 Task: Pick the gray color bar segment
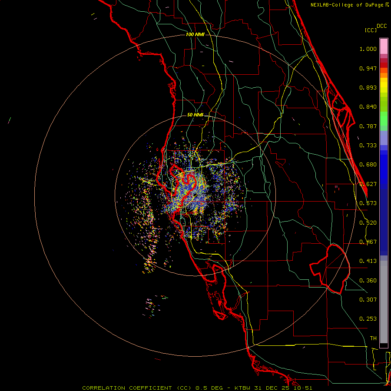tap(384, 302)
